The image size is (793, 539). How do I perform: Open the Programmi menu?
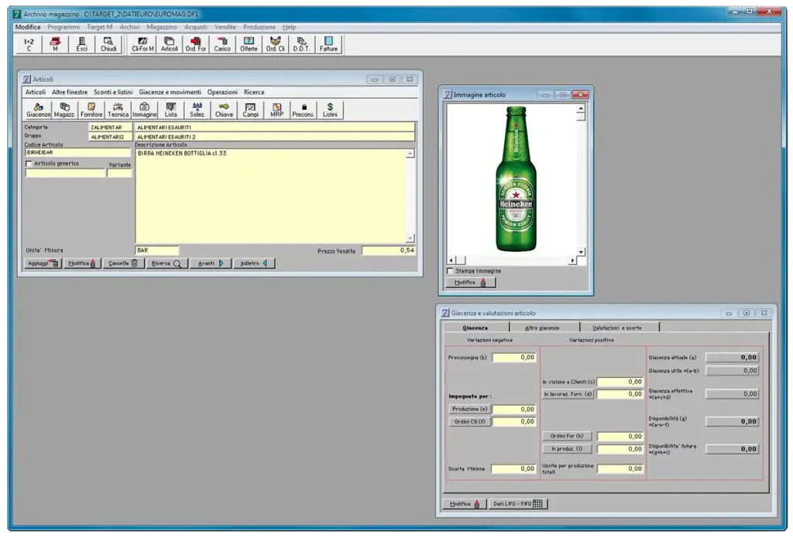point(64,27)
